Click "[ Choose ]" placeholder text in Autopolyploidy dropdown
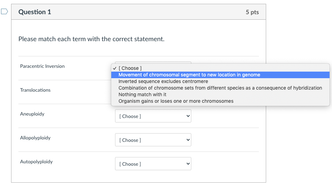This screenshot has width=332, height=192. pos(130,164)
